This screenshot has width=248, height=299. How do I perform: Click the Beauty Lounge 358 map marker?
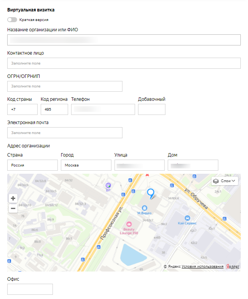coord(129,224)
